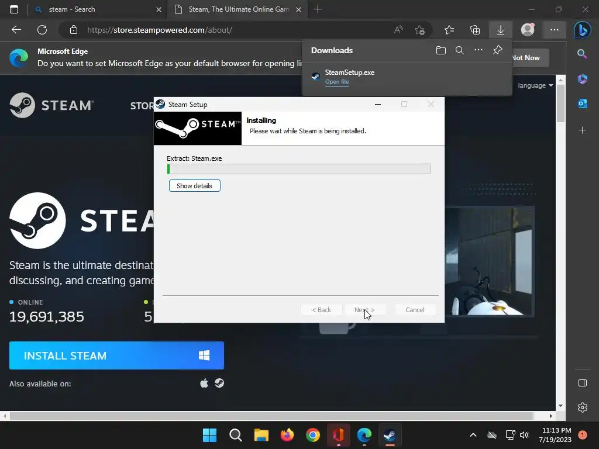The height and width of the screenshot is (449, 599).
Task: Open the Office taskbar icon
Action: 338,435
